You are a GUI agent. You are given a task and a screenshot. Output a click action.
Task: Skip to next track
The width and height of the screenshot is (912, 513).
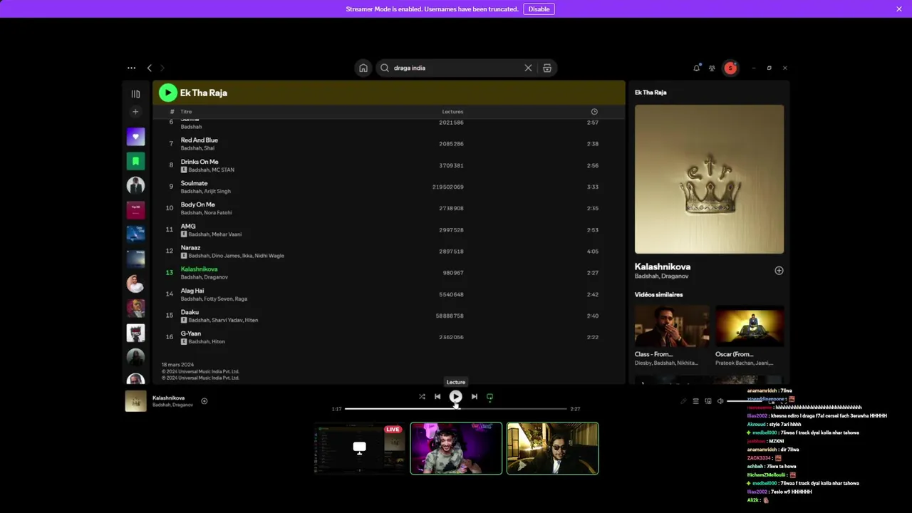475,397
